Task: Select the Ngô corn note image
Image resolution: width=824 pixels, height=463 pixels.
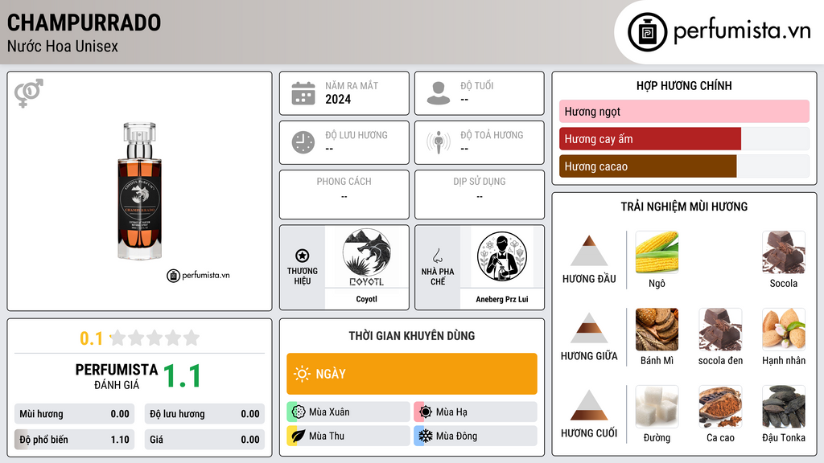Action: pos(657,252)
